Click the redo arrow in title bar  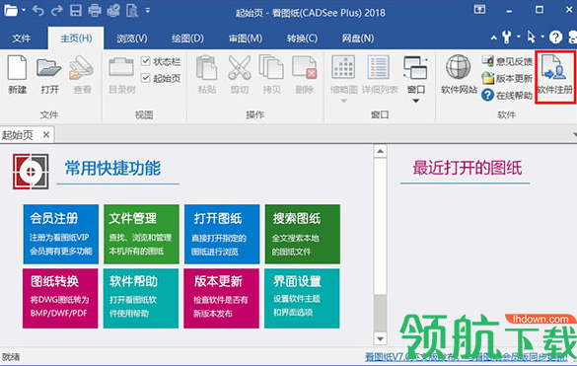[x=56, y=11]
